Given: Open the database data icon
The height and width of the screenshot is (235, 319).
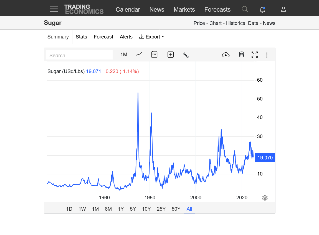Looking at the screenshot, I should tap(242, 55).
